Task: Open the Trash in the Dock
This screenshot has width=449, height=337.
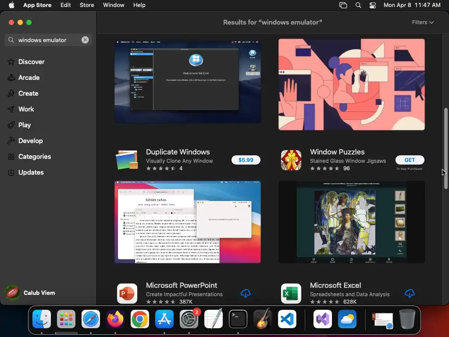Action: 407,319
